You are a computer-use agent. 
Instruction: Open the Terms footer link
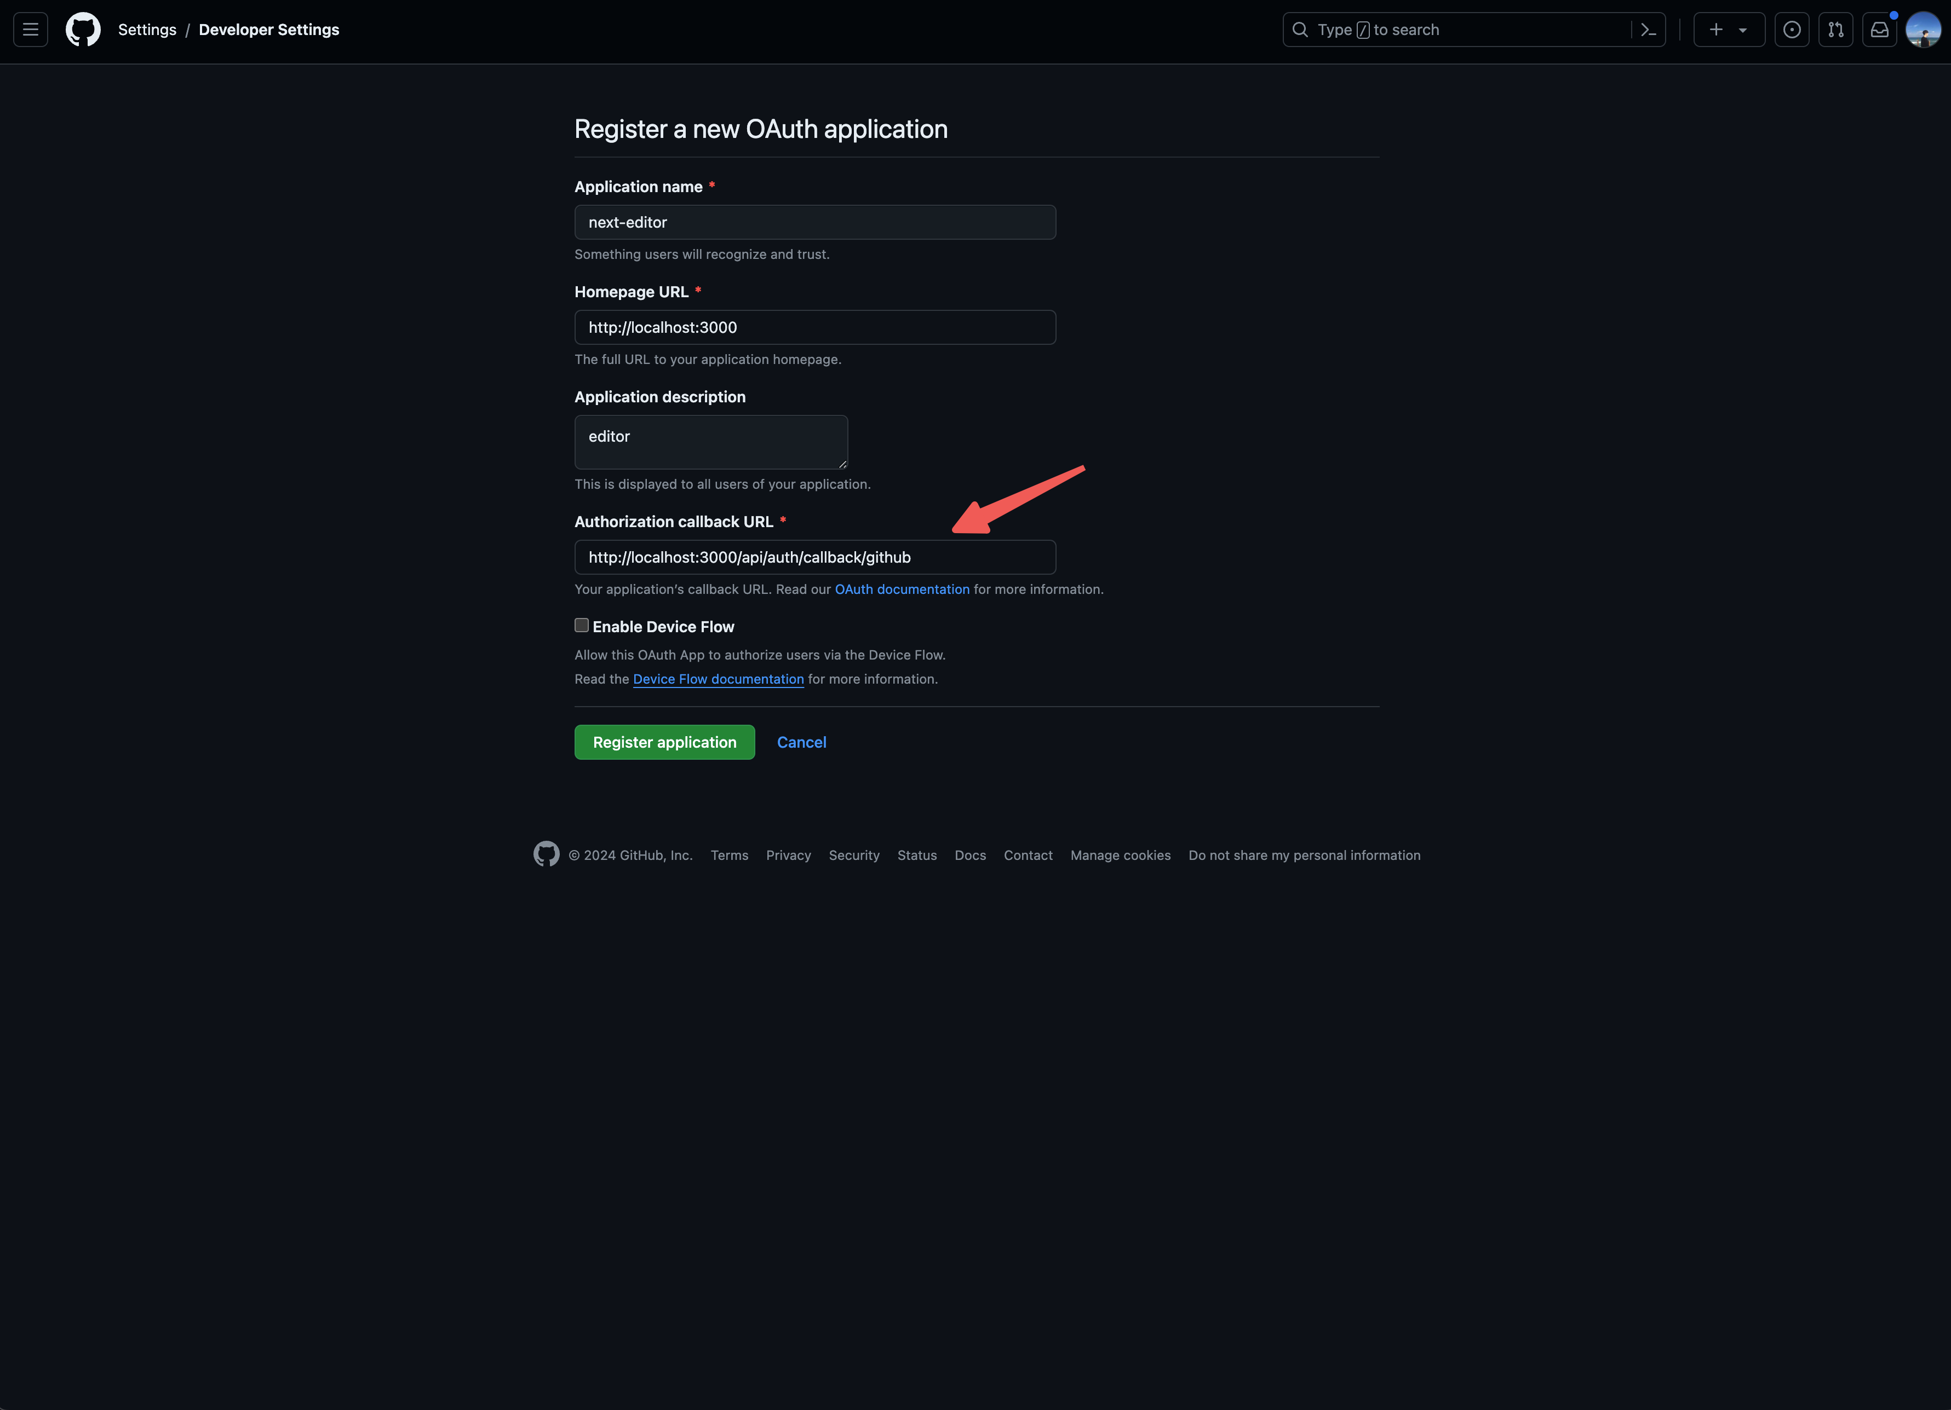coord(730,856)
